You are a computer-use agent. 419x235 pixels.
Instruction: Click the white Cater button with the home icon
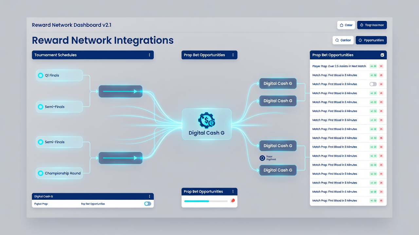click(346, 25)
